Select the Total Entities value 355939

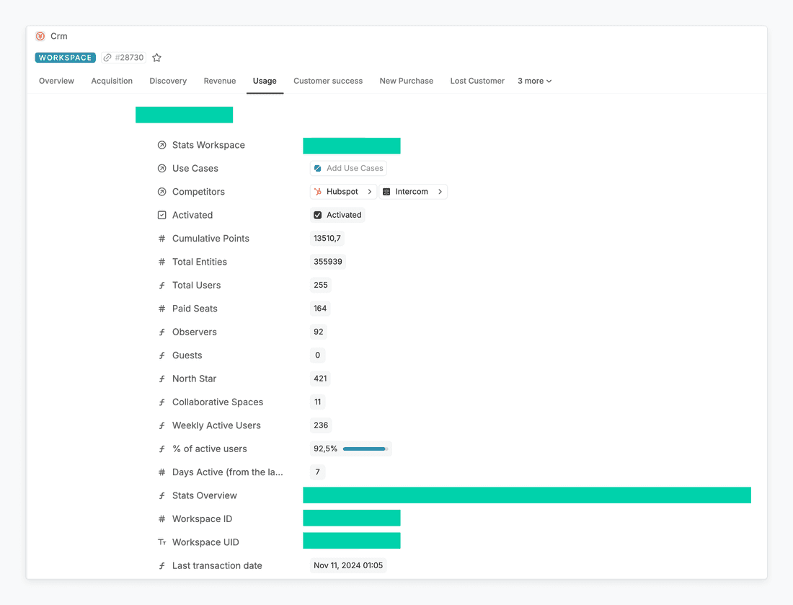[328, 262]
